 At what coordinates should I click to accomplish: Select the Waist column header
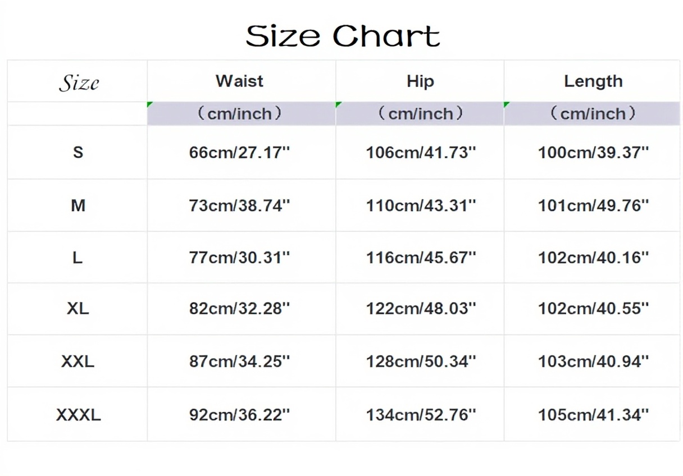pos(239,81)
